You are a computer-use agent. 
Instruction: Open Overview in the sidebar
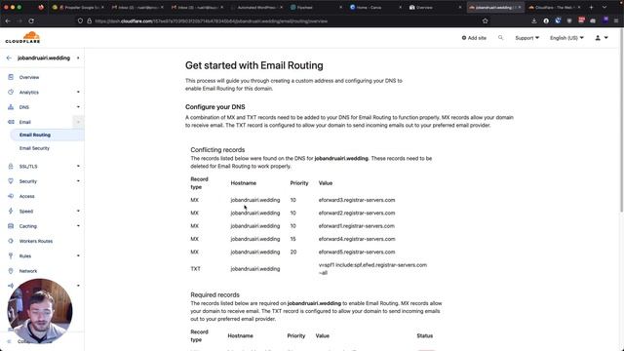pos(29,77)
